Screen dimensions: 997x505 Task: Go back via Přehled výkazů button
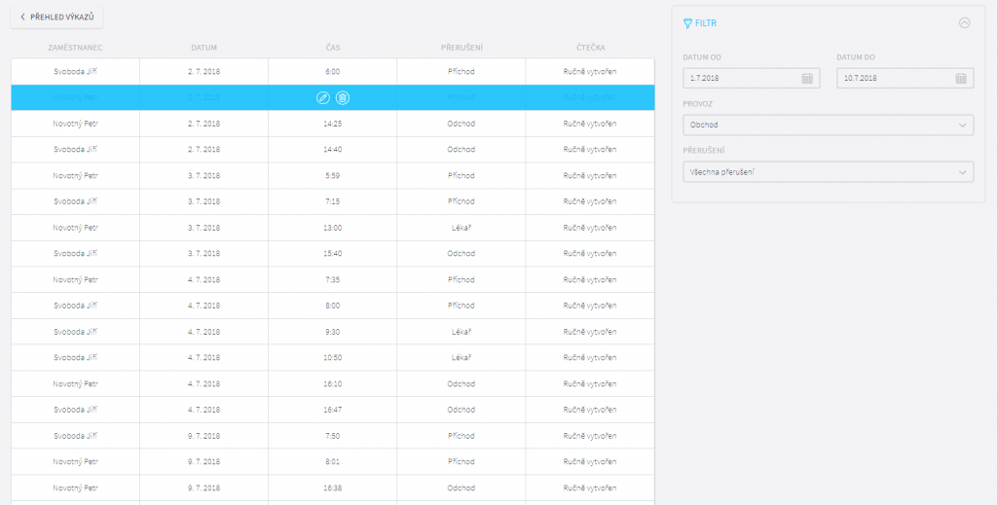[56, 18]
